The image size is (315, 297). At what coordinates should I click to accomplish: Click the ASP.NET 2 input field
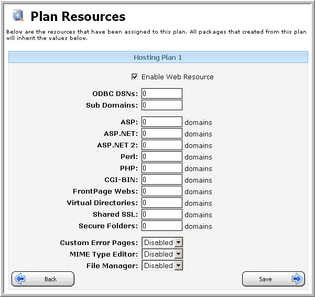[162, 145]
